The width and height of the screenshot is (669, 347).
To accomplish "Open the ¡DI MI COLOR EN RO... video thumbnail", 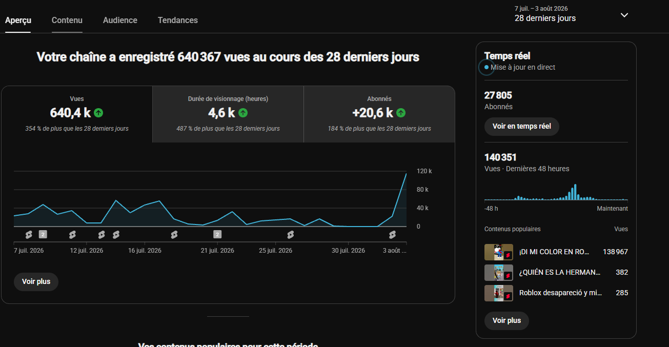I will coord(499,252).
